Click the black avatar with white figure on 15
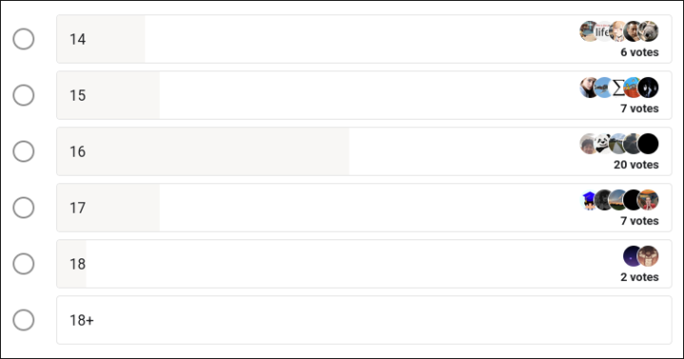Screen dimensions: 684x359 pos(648,87)
